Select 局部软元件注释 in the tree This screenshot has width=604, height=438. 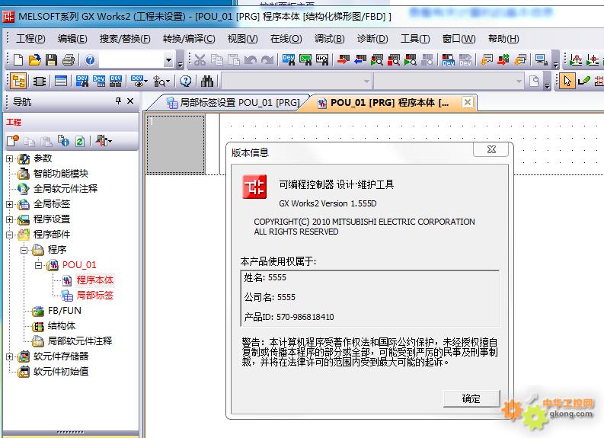click(80, 341)
